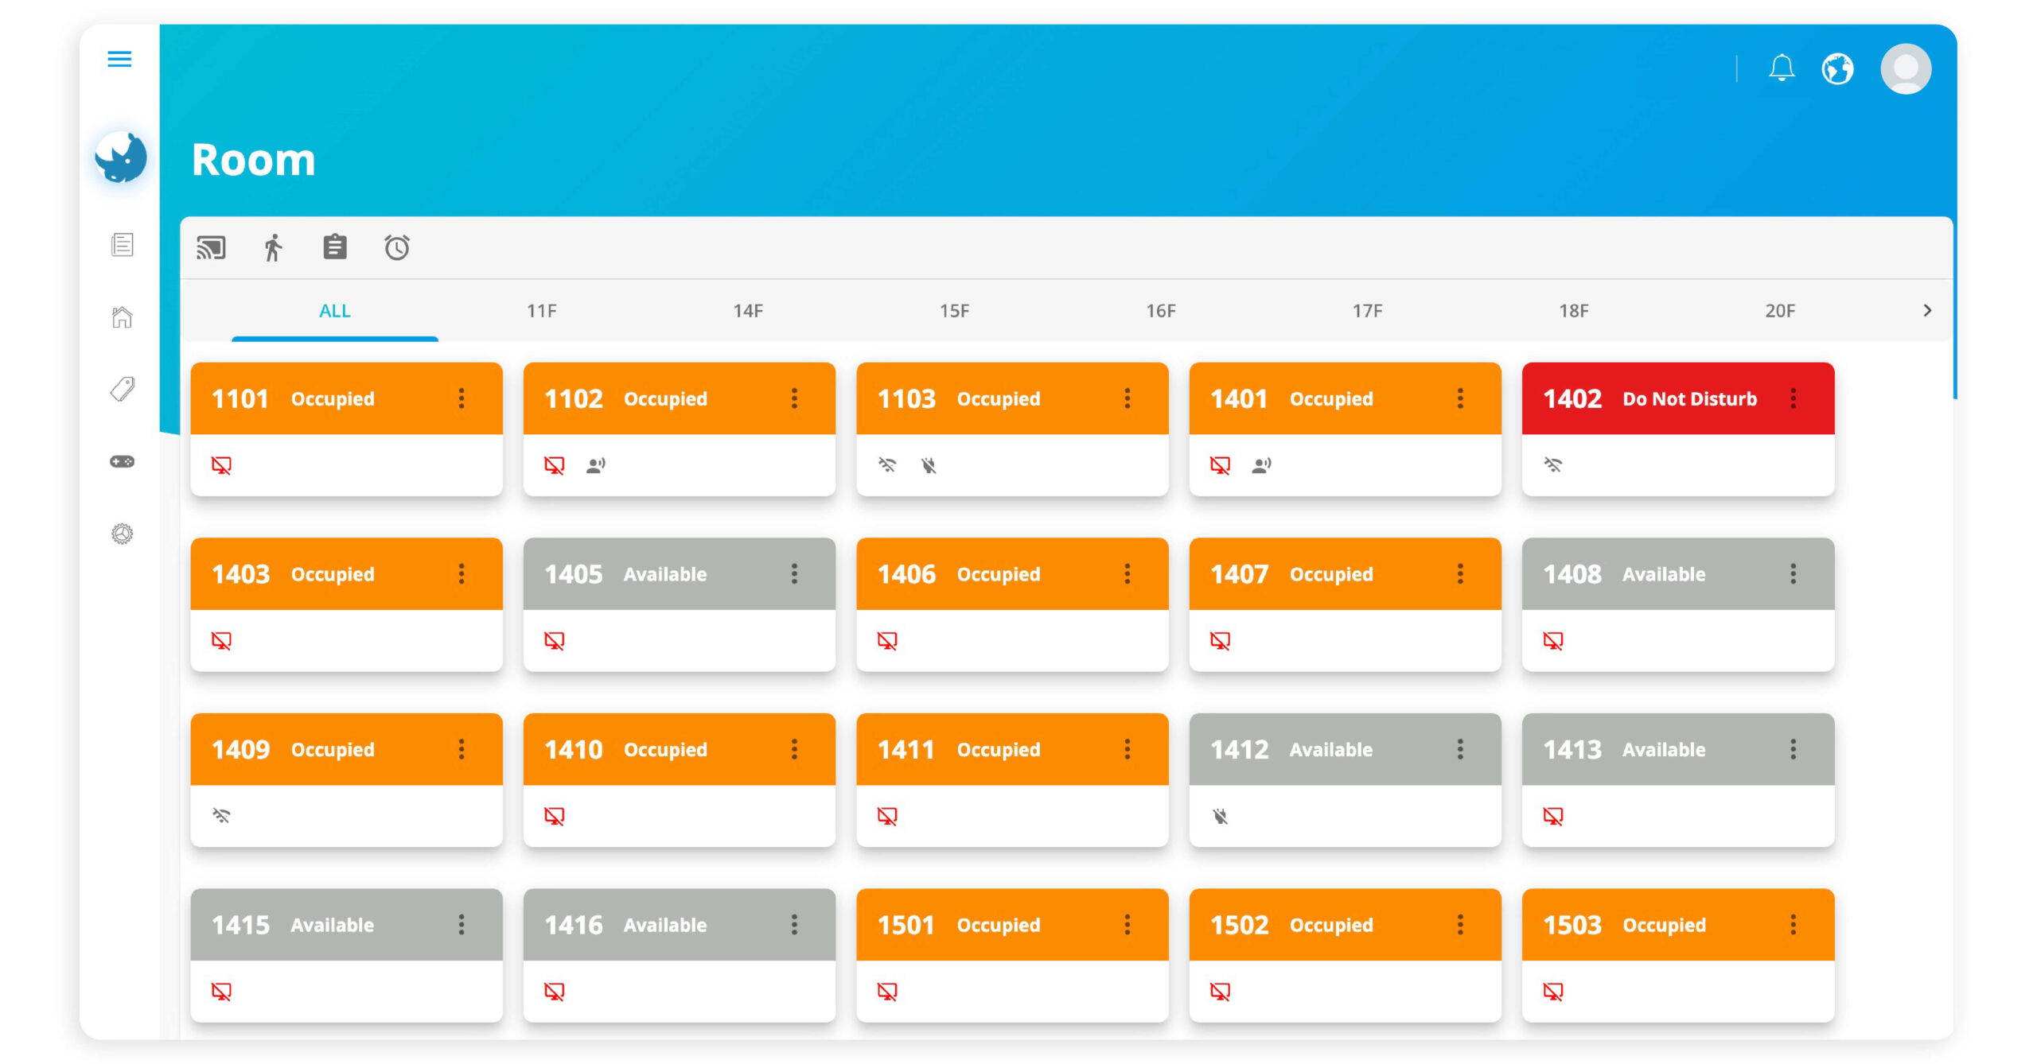Click screen-off icon in room 1503
This screenshot has height=1064, width=2037.
click(x=1553, y=992)
